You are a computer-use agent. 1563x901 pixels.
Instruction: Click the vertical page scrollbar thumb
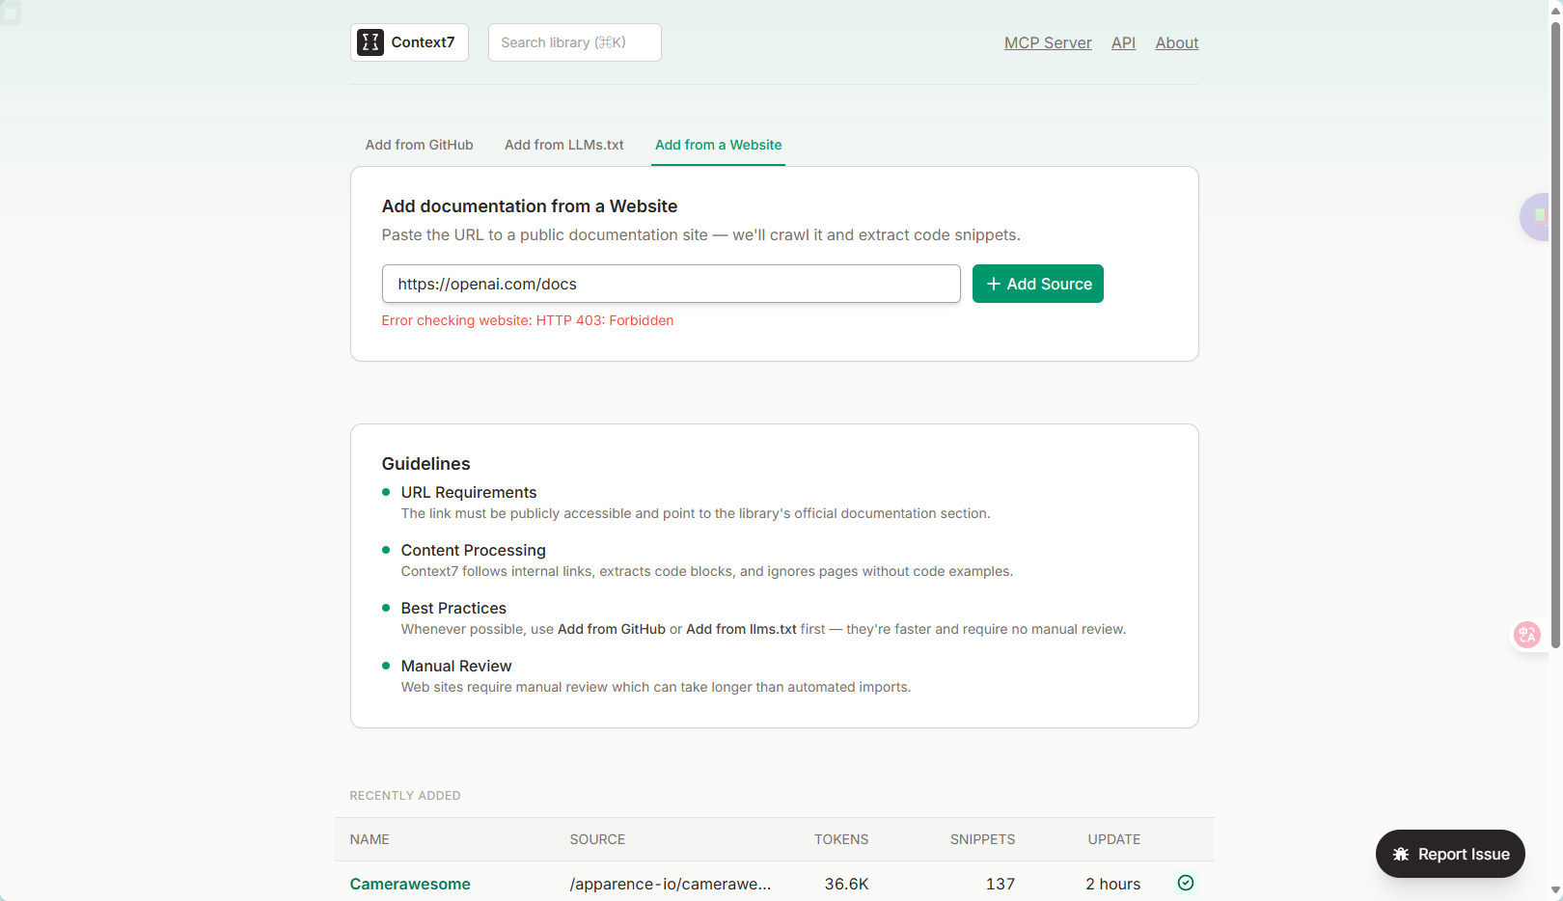[1555, 334]
